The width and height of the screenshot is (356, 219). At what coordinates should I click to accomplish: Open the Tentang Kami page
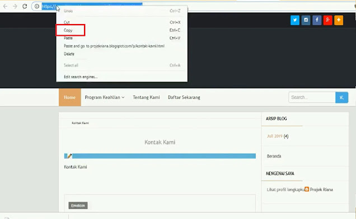tap(146, 97)
